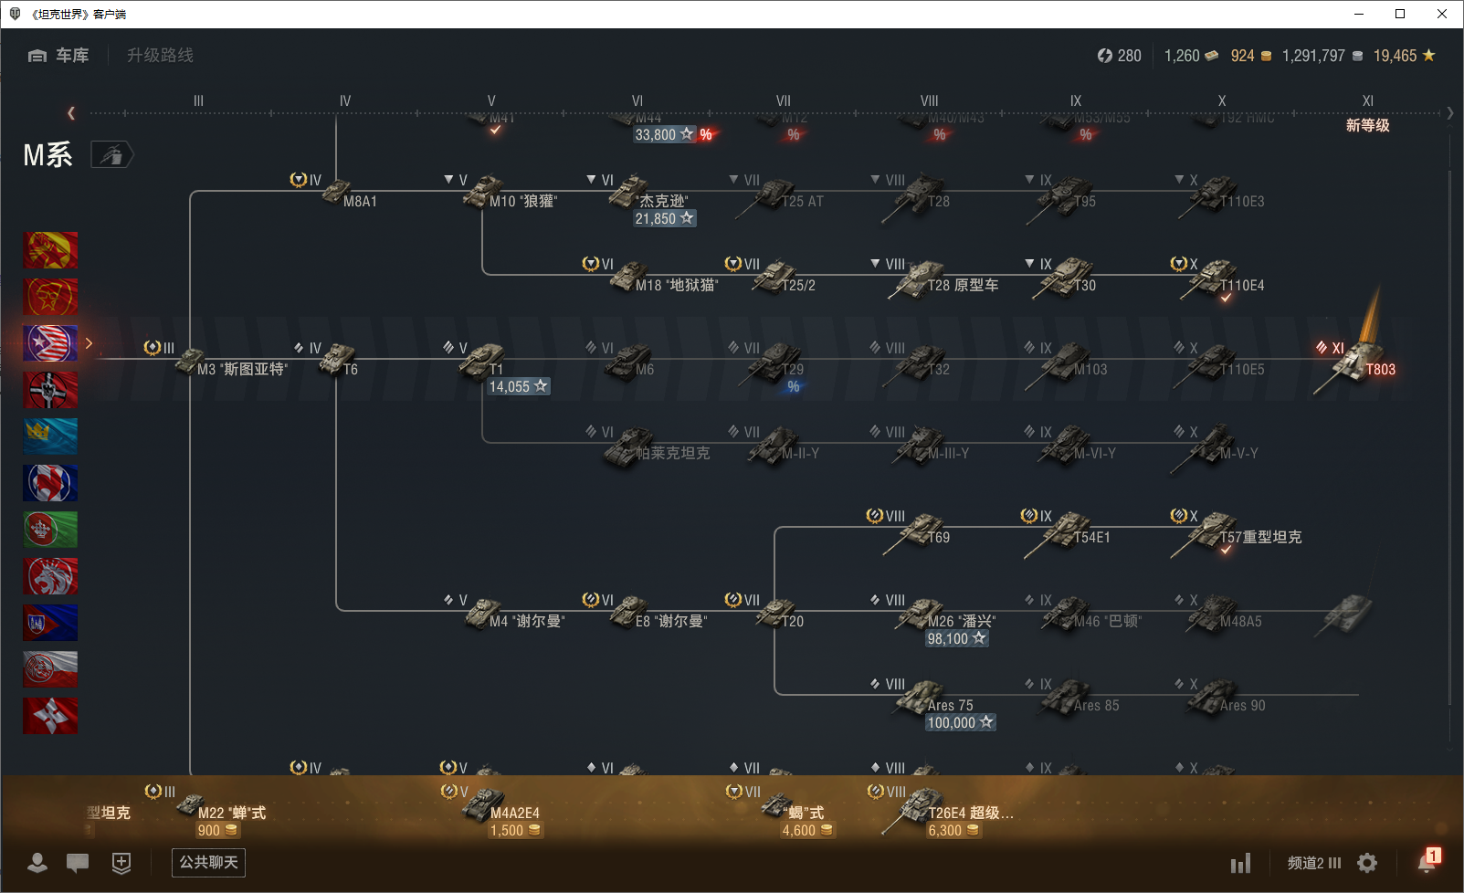The height and width of the screenshot is (893, 1464).
Task: Select the blue-red flag with shield
Action: [x=50, y=623]
